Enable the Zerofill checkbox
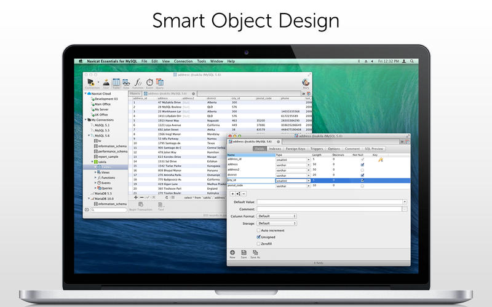This screenshot has width=492, height=307. pos(259,244)
